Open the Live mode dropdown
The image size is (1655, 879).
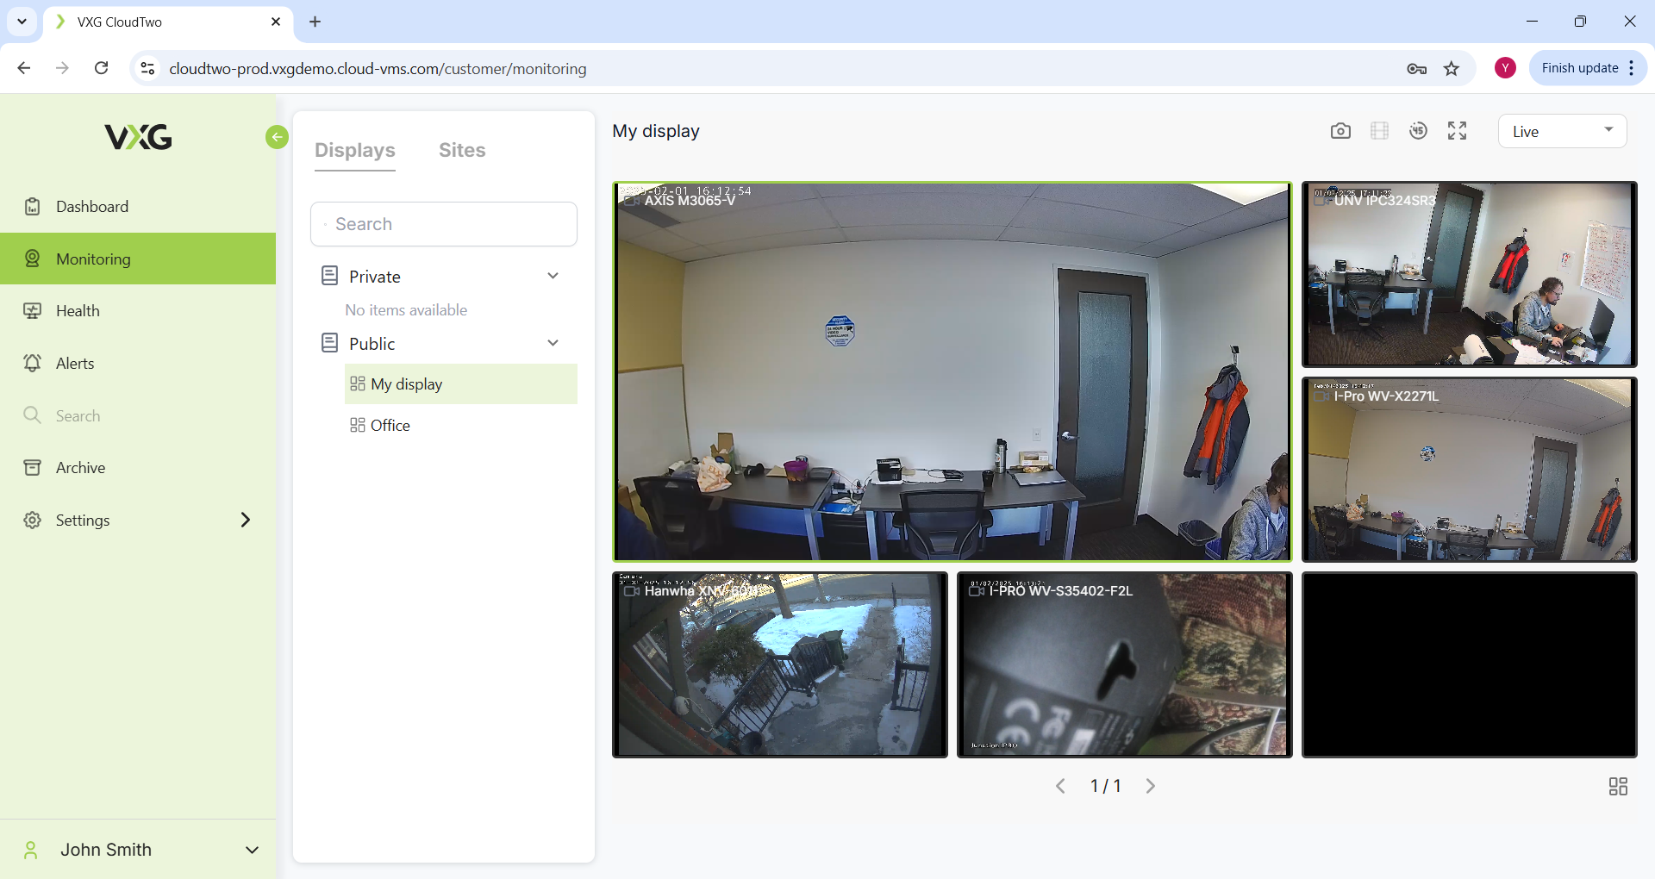1562,131
